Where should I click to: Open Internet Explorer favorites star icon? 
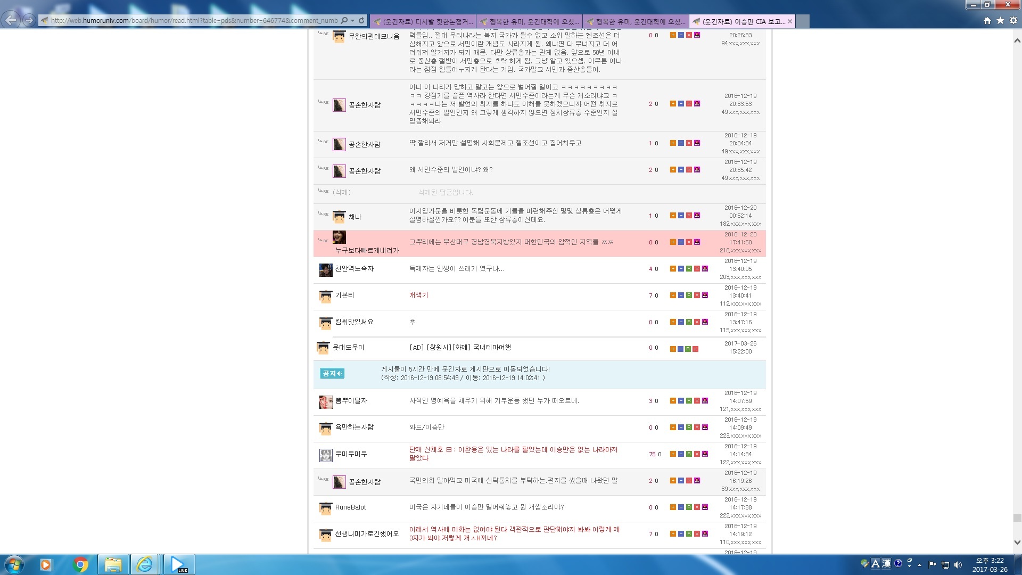[x=1000, y=20]
